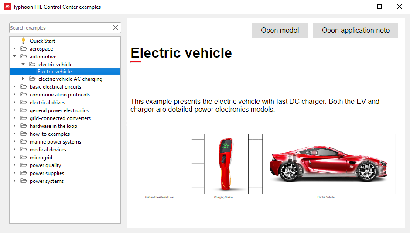
Task: Expand the electric vehicle AC charging node
Action: point(23,79)
